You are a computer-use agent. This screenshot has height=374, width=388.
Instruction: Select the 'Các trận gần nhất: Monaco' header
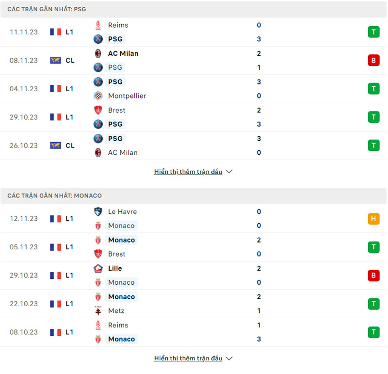194,196
